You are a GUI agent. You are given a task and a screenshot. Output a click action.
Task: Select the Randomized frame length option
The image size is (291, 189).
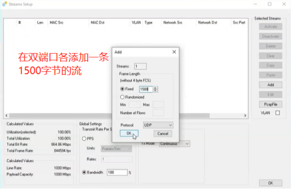click(122, 97)
